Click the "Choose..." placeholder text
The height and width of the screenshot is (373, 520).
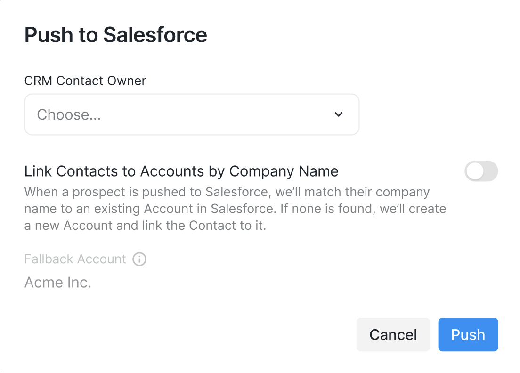click(69, 114)
